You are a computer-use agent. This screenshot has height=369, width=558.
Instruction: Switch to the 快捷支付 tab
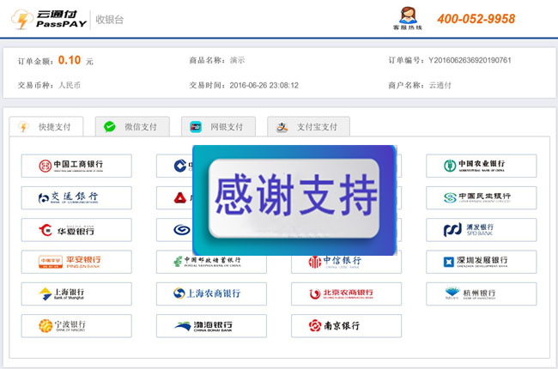click(x=46, y=127)
